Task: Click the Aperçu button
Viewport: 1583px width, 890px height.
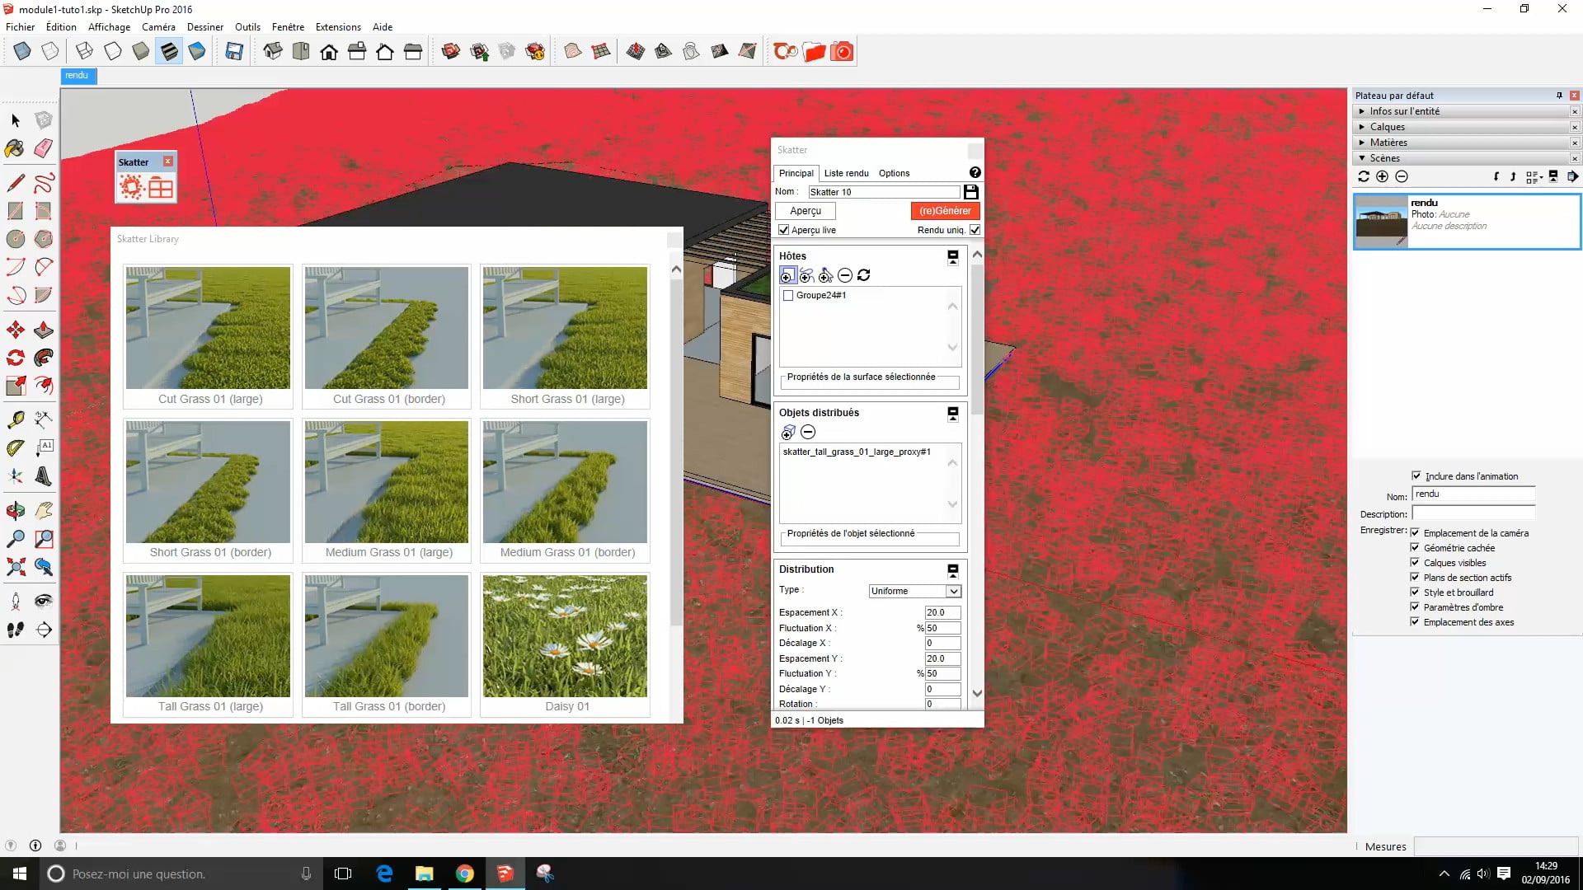Action: coord(806,211)
